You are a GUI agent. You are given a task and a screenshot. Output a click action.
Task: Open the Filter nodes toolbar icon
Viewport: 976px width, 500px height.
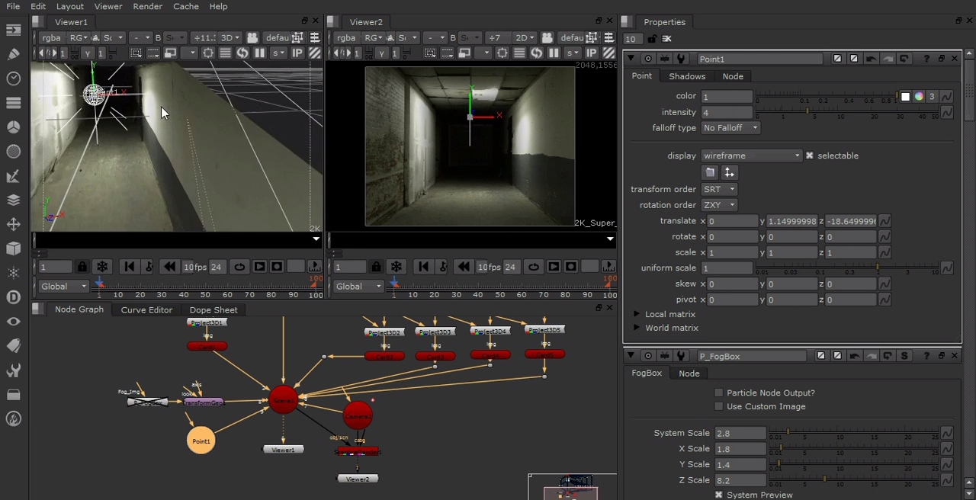[x=13, y=152]
